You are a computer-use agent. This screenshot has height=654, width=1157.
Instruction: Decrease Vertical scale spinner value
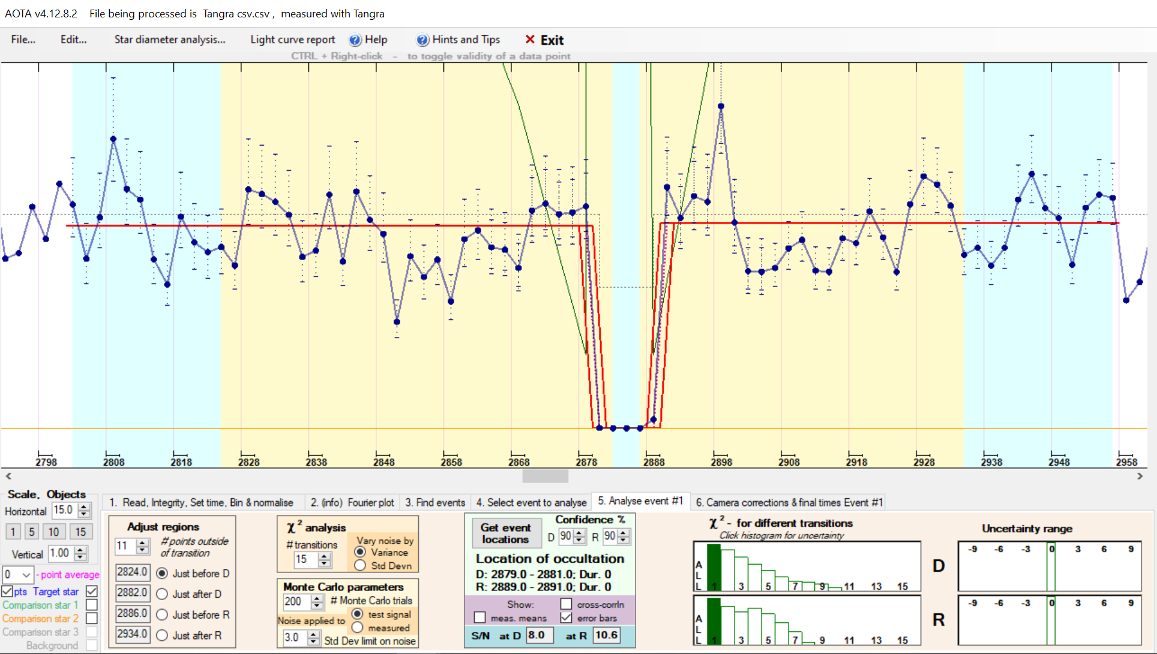81,557
